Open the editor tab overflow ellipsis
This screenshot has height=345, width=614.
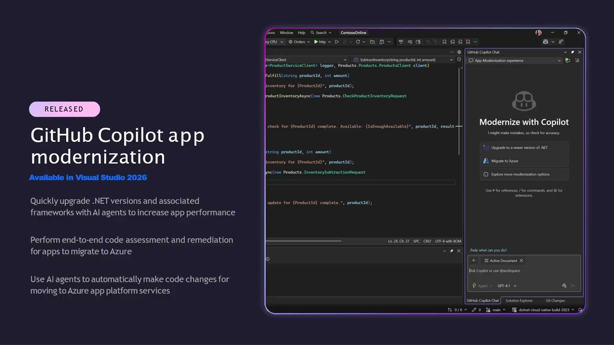(x=451, y=52)
